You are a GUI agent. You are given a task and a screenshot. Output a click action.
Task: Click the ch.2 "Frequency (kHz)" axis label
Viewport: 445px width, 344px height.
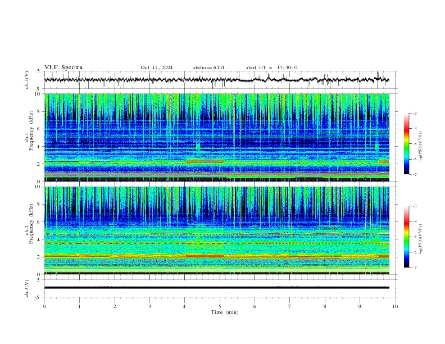pos(31,224)
